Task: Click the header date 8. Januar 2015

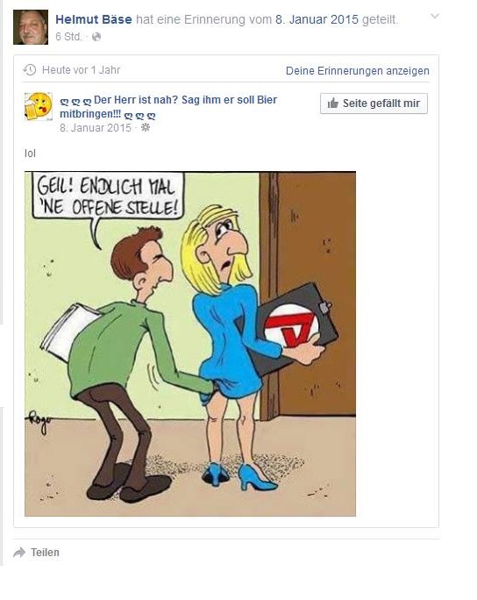Action: (x=317, y=19)
